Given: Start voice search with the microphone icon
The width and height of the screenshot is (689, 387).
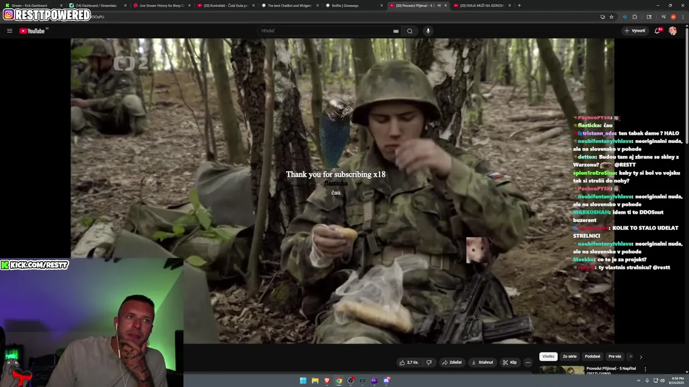Looking at the screenshot, I should tap(428, 31).
